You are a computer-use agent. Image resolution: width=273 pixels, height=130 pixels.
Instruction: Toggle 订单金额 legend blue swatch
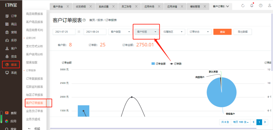[x=153, y=64]
